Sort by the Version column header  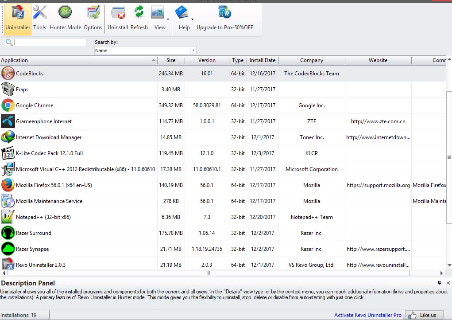point(207,60)
